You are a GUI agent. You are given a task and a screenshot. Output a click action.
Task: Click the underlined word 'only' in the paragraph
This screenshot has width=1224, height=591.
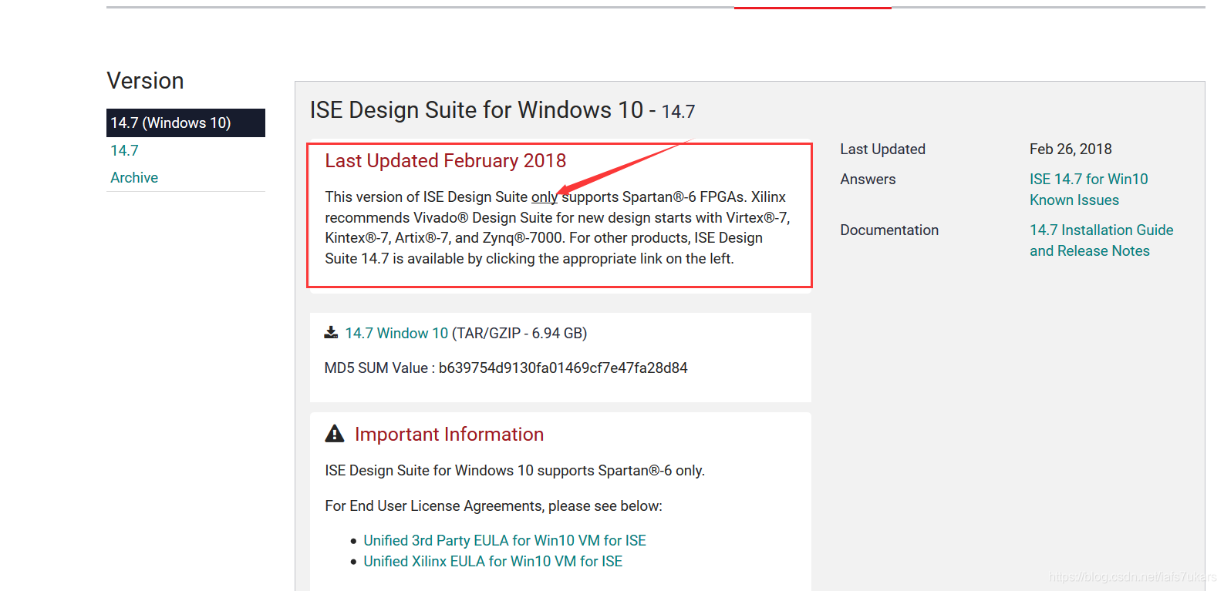(545, 196)
